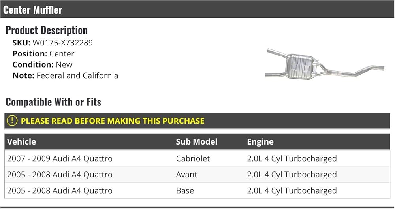Click the Base sub model cell
The width and height of the screenshot is (395, 209).
pos(185,190)
